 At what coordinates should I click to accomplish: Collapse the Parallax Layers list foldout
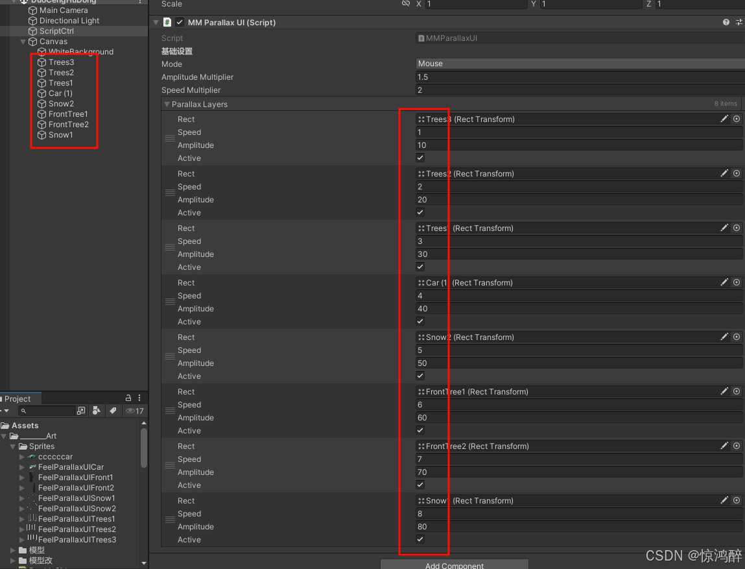tap(167, 104)
